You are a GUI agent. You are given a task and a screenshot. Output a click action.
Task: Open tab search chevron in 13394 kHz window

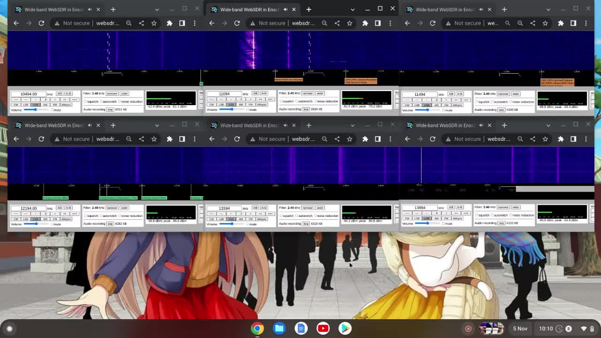click(353, 125)
